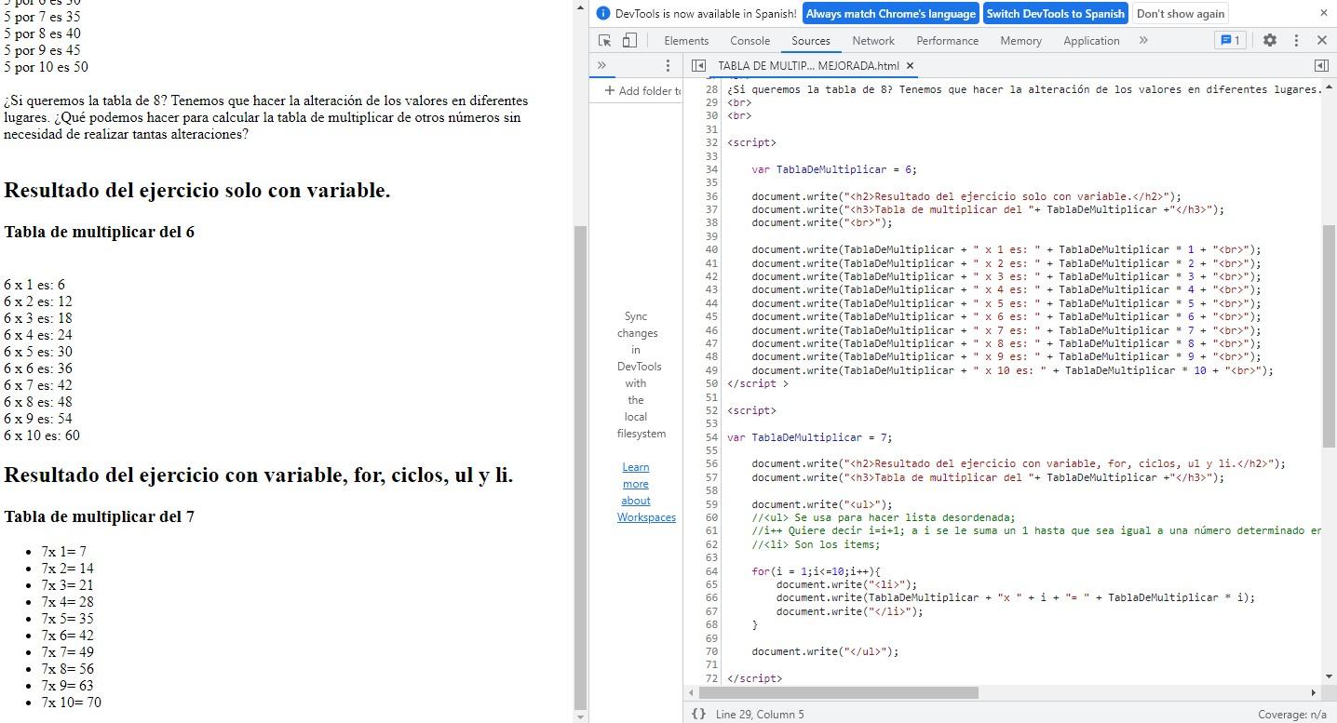The image size is (1337, 723).
Task: Click the page vertical scrollbar thumb
Action: [x=580, y=467]
